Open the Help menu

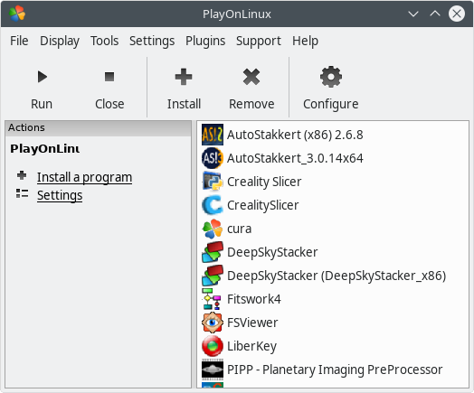pyautogui.click(x=306, y=41)
